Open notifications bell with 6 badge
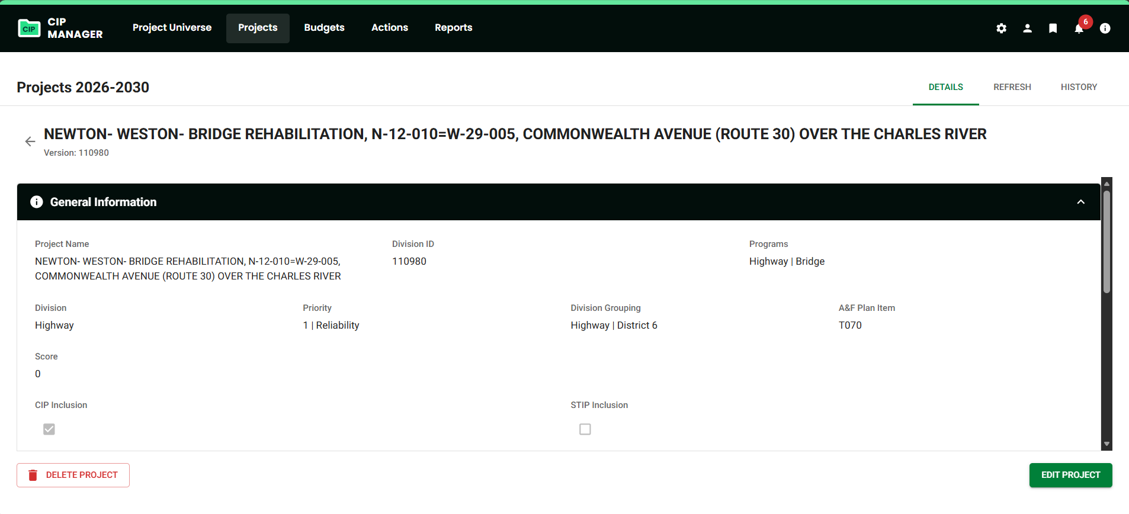Image resolution: width=1129 pixels, height=514 pixels. (1079, 28)
